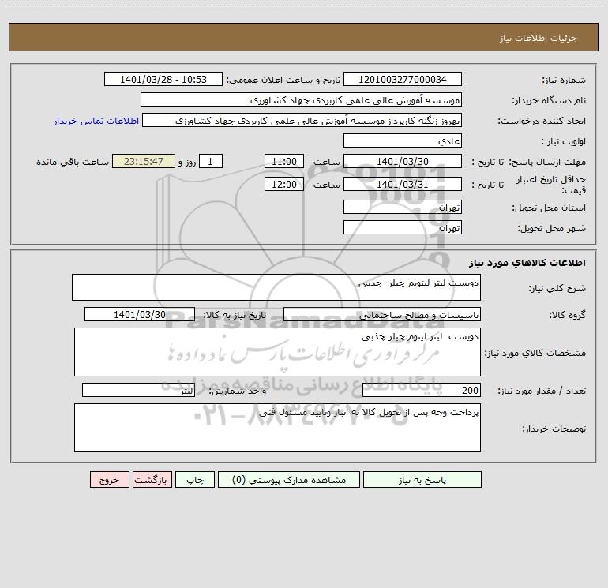Click label 'توضیحات خریدار:'
The image size is (608, 588).
[554, 429]
